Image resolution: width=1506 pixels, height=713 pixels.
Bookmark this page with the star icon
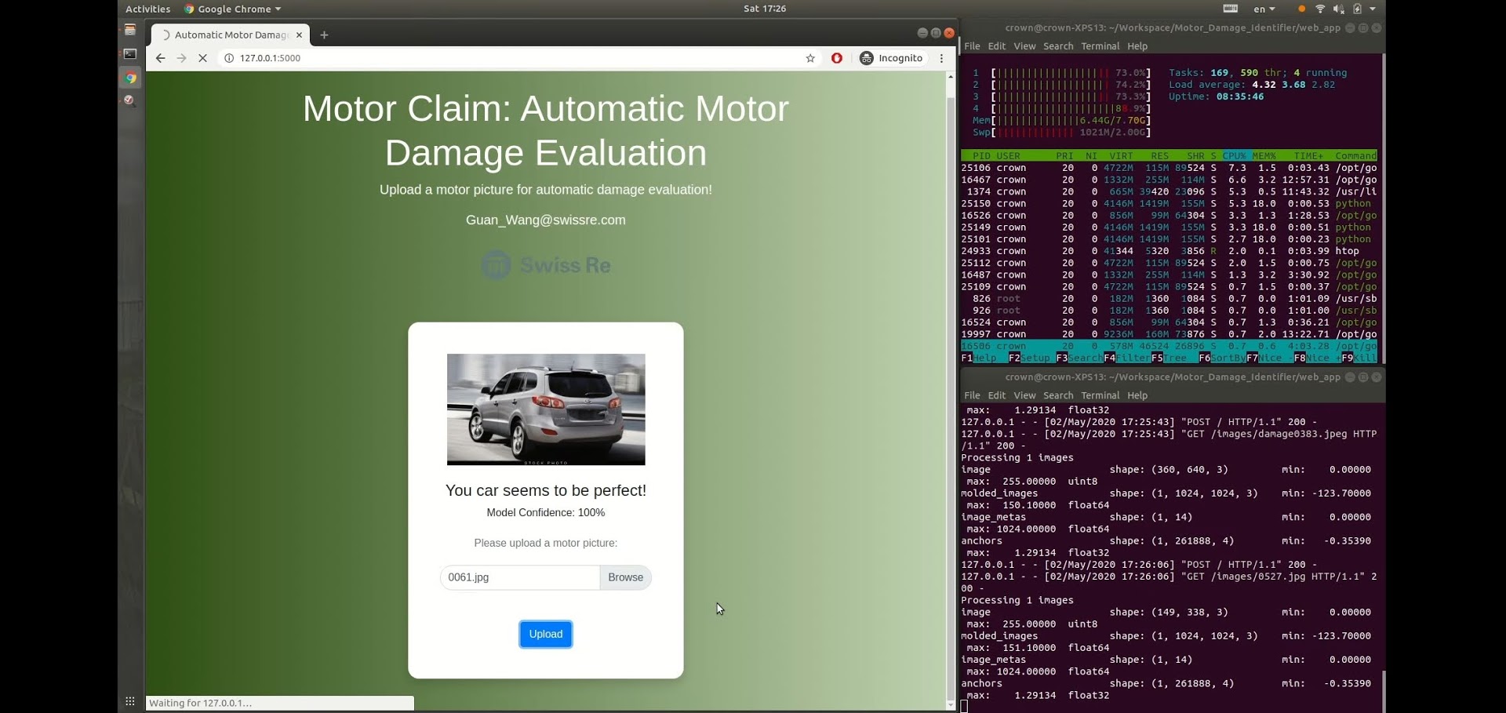[810, 58]
